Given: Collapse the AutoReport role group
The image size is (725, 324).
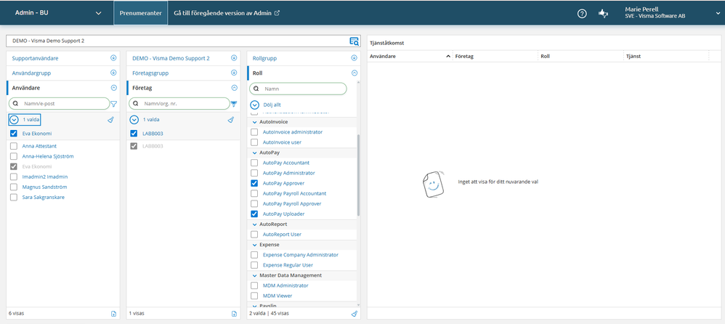Looking at the screenshot, I should 254,224.
